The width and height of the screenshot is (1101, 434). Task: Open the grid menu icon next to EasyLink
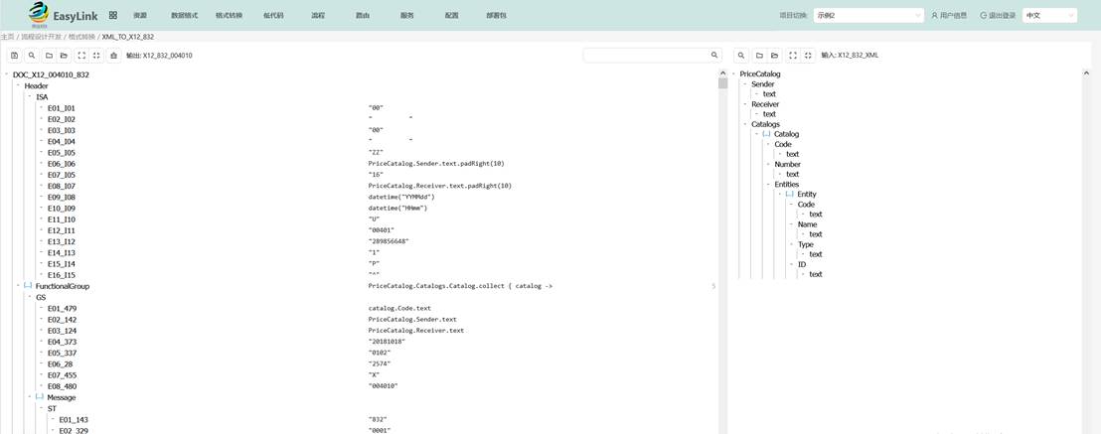113,16
